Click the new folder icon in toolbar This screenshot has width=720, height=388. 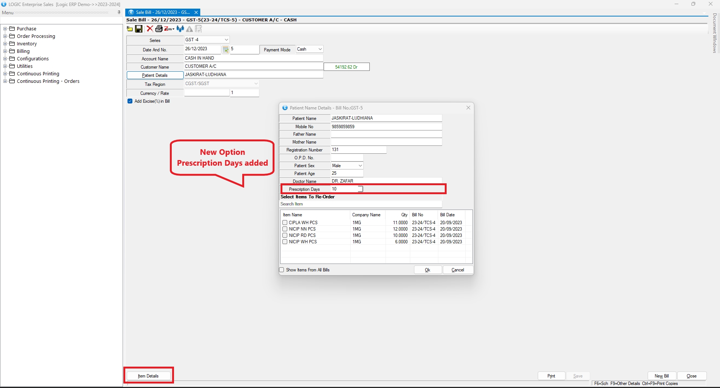pyautogui.click(x=130, y=29)
